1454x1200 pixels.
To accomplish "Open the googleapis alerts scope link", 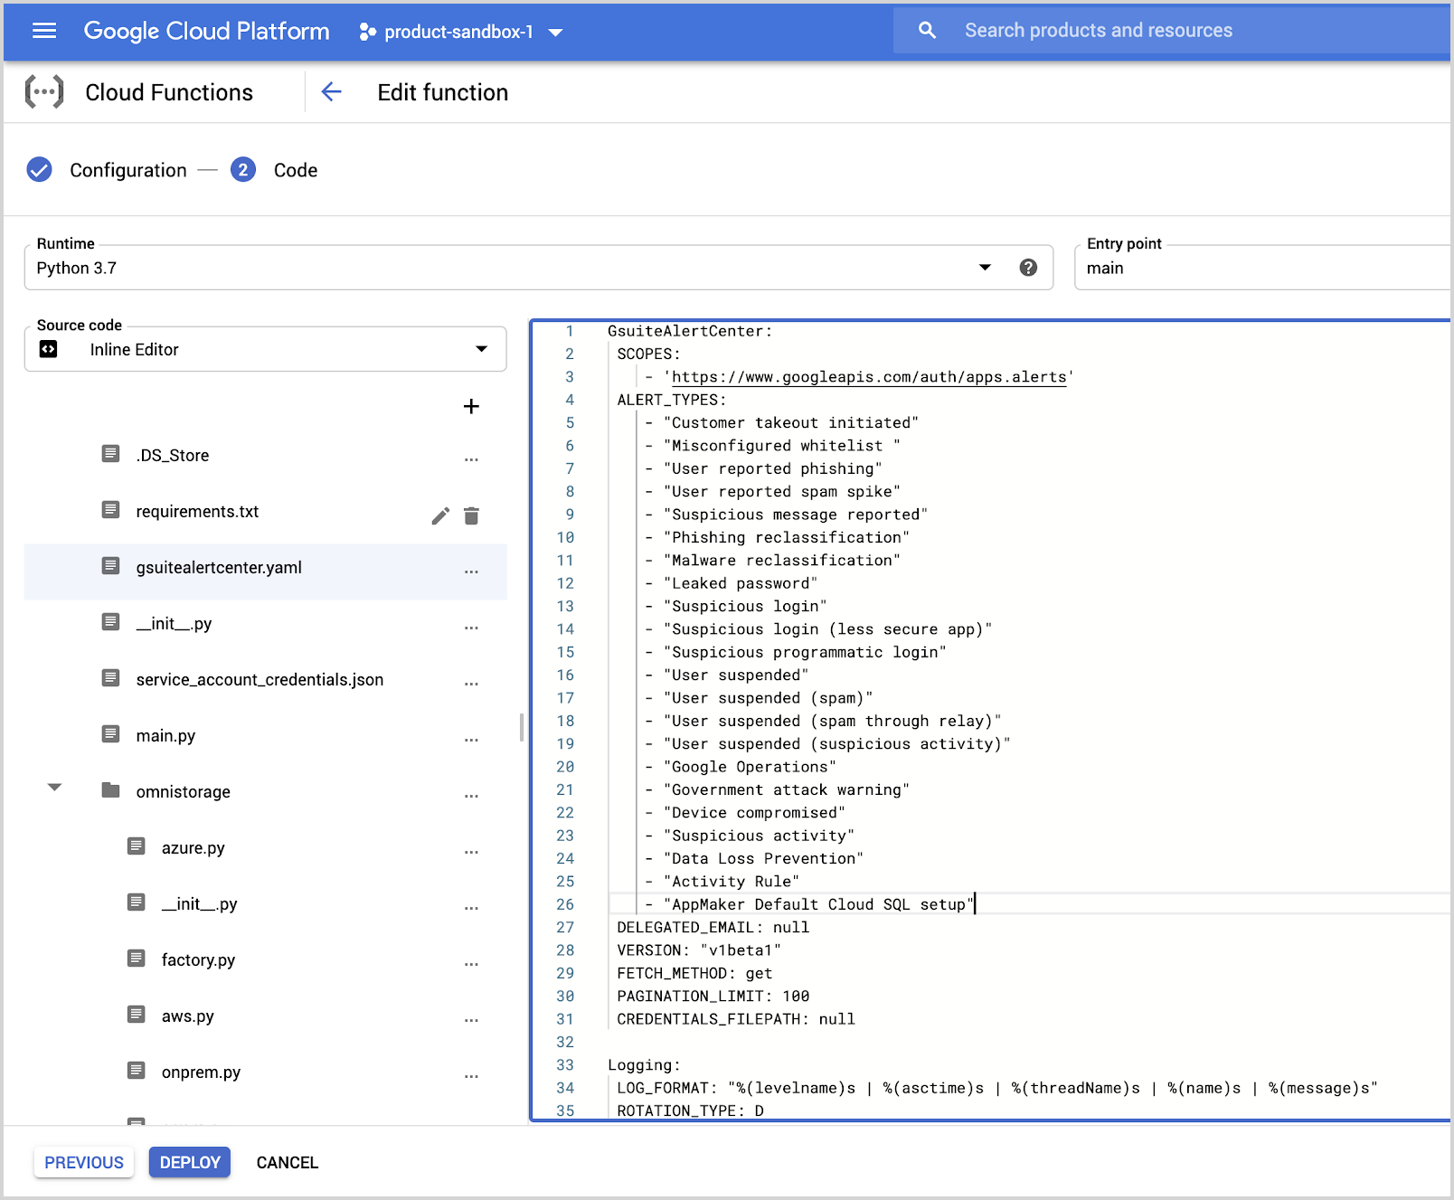I will click(868, 376).
